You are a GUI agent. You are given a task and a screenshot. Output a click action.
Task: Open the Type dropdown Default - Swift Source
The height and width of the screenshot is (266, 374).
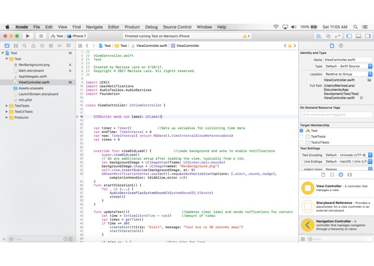(x=348, y=66)
